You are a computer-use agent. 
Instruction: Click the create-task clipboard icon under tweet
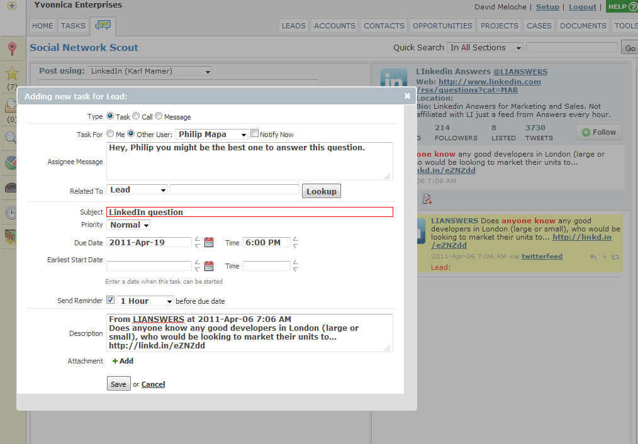[427, 199]
